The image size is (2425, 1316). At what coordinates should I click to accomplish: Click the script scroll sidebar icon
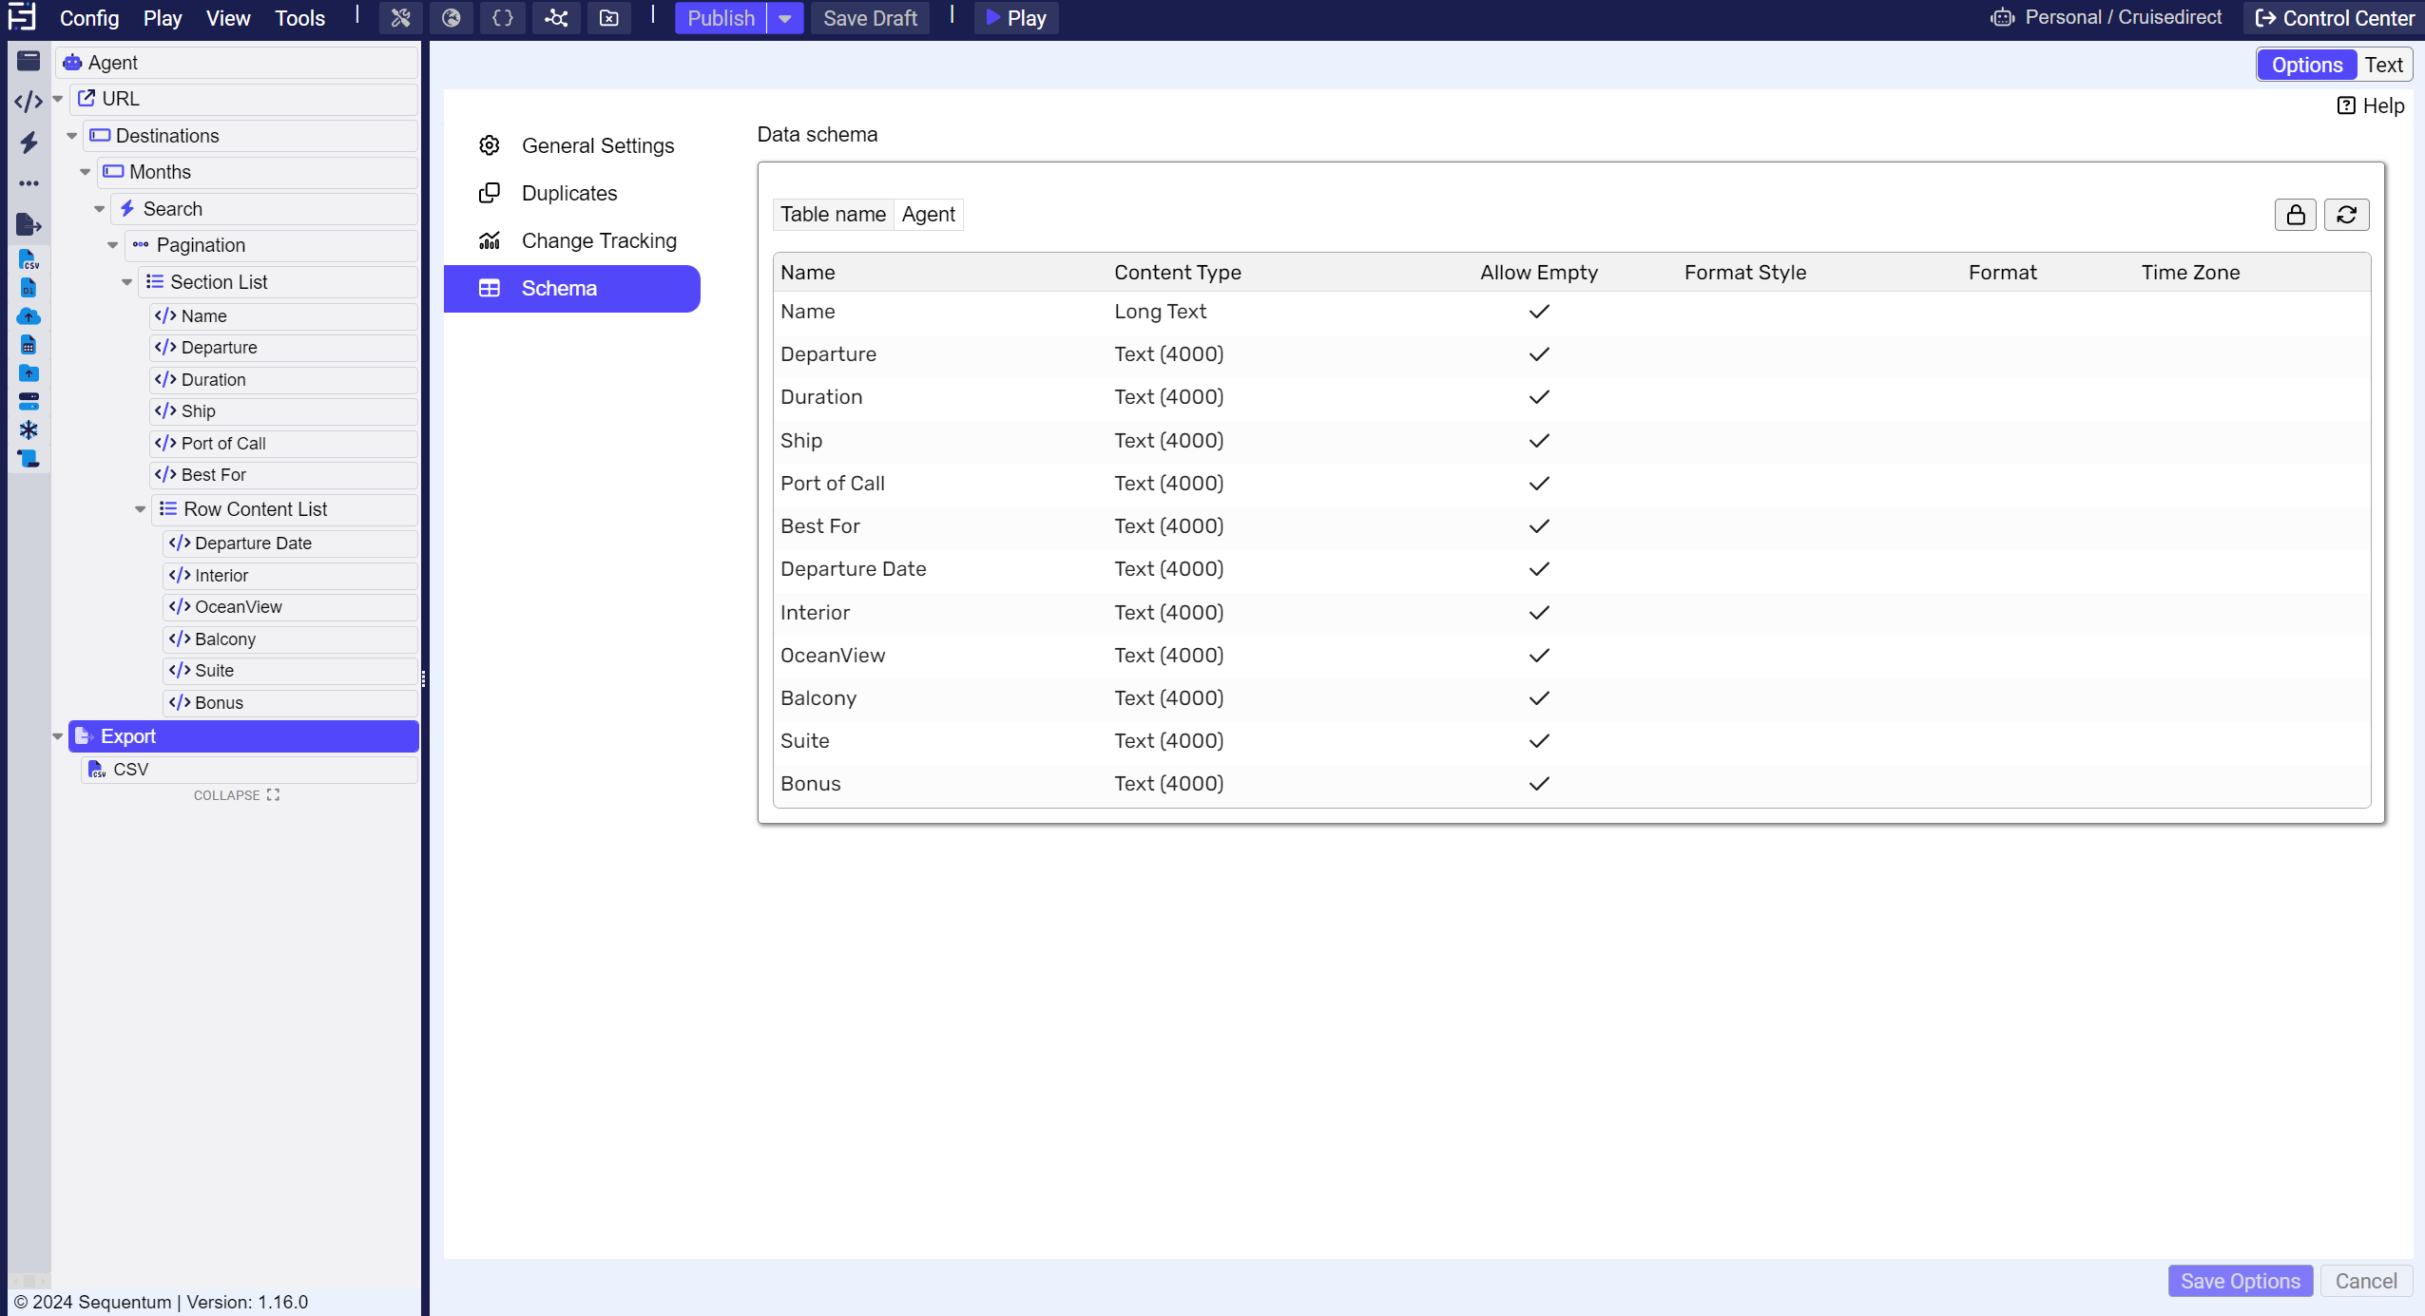click(29, 458)
